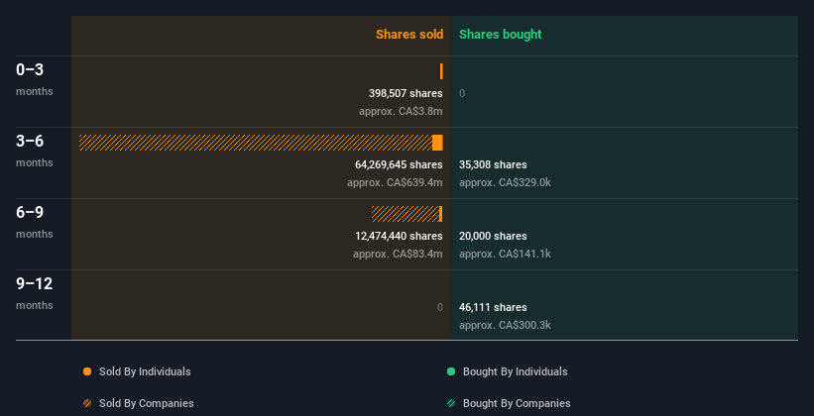
Task: Click the 3–6 months row label
Action: click(x=35, y=151)
